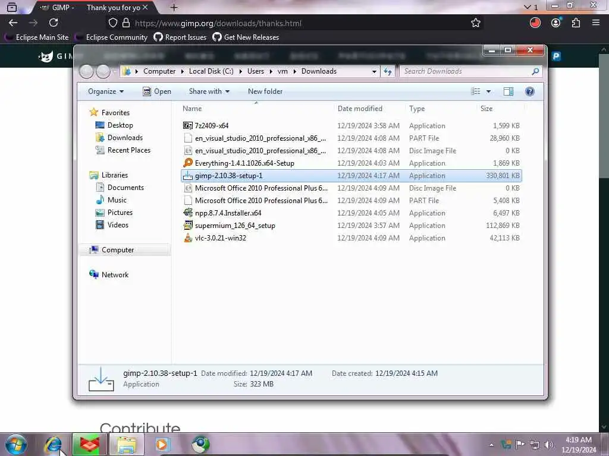The width and height of the screenshot is (609, 456).
Task: Expand the view options dropdown arrow
Action: [488, 91]
